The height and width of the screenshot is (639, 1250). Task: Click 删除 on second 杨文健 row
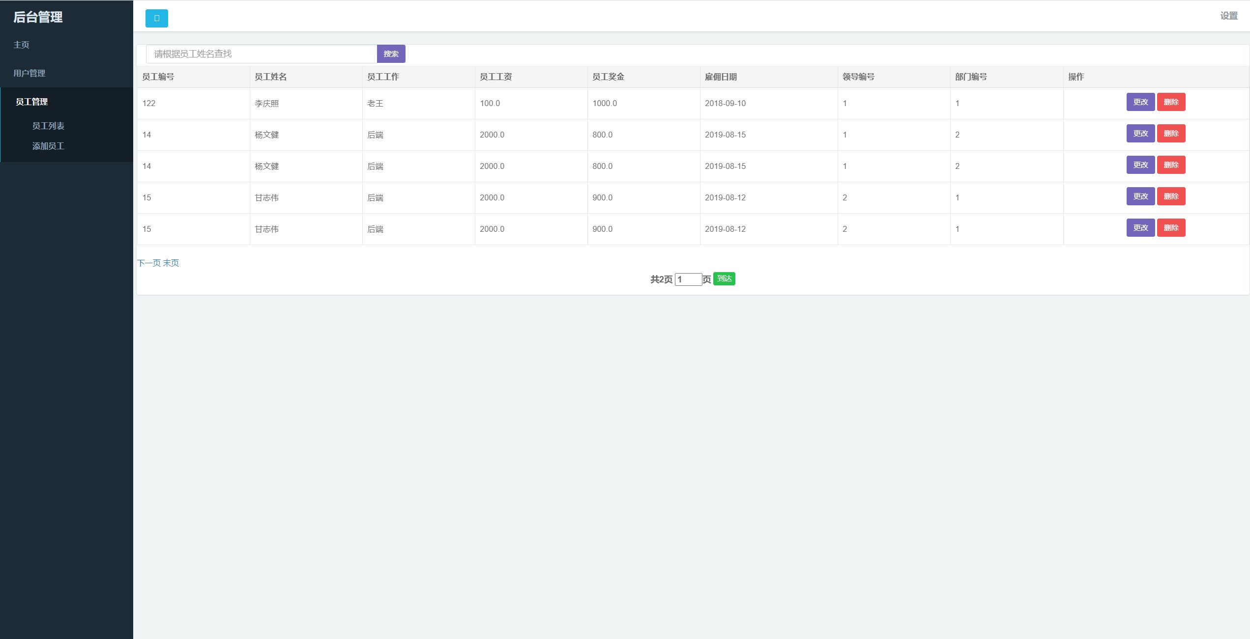[1170, 165]
